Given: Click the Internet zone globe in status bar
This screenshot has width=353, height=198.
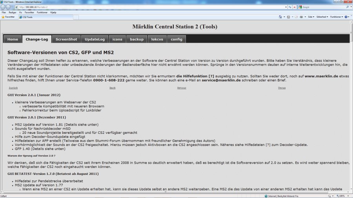Looking at the screenshot, I should (266, 196).
